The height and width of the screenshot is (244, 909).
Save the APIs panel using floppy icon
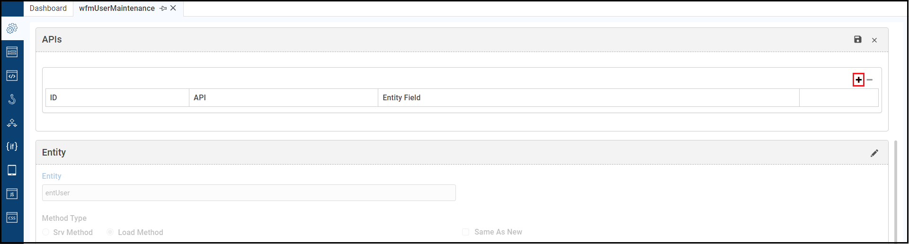click(x=857, y=40)
